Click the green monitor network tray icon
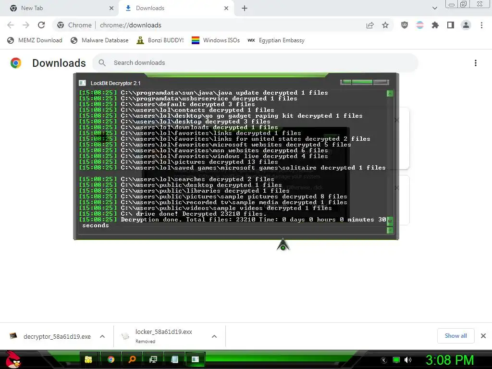Image resolution: width=492 pixels, height=369 pixels. point(396,360)
